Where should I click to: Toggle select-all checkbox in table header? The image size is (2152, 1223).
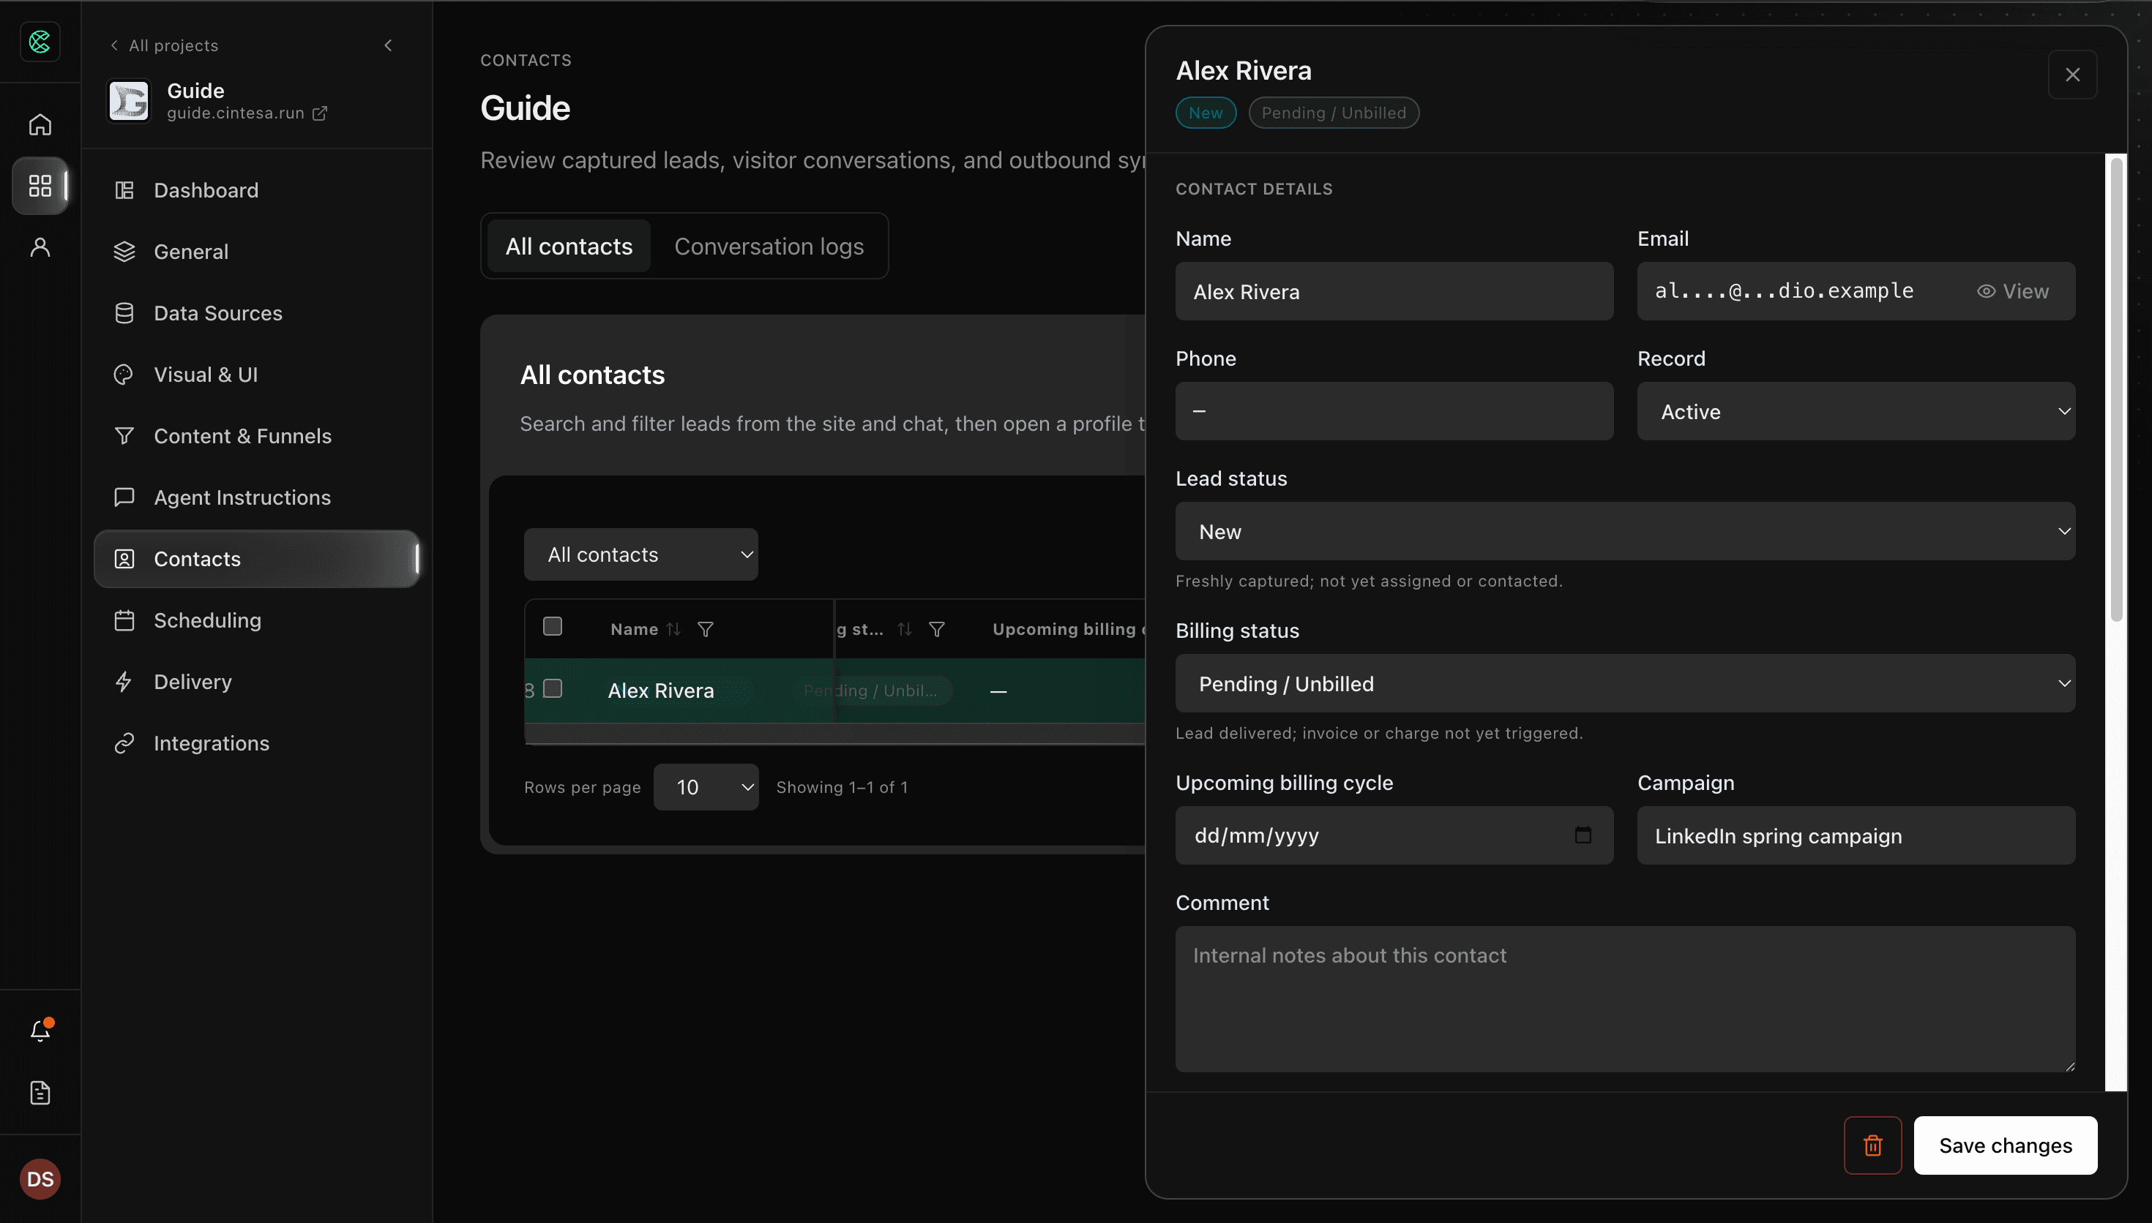[x=552, y=627]
